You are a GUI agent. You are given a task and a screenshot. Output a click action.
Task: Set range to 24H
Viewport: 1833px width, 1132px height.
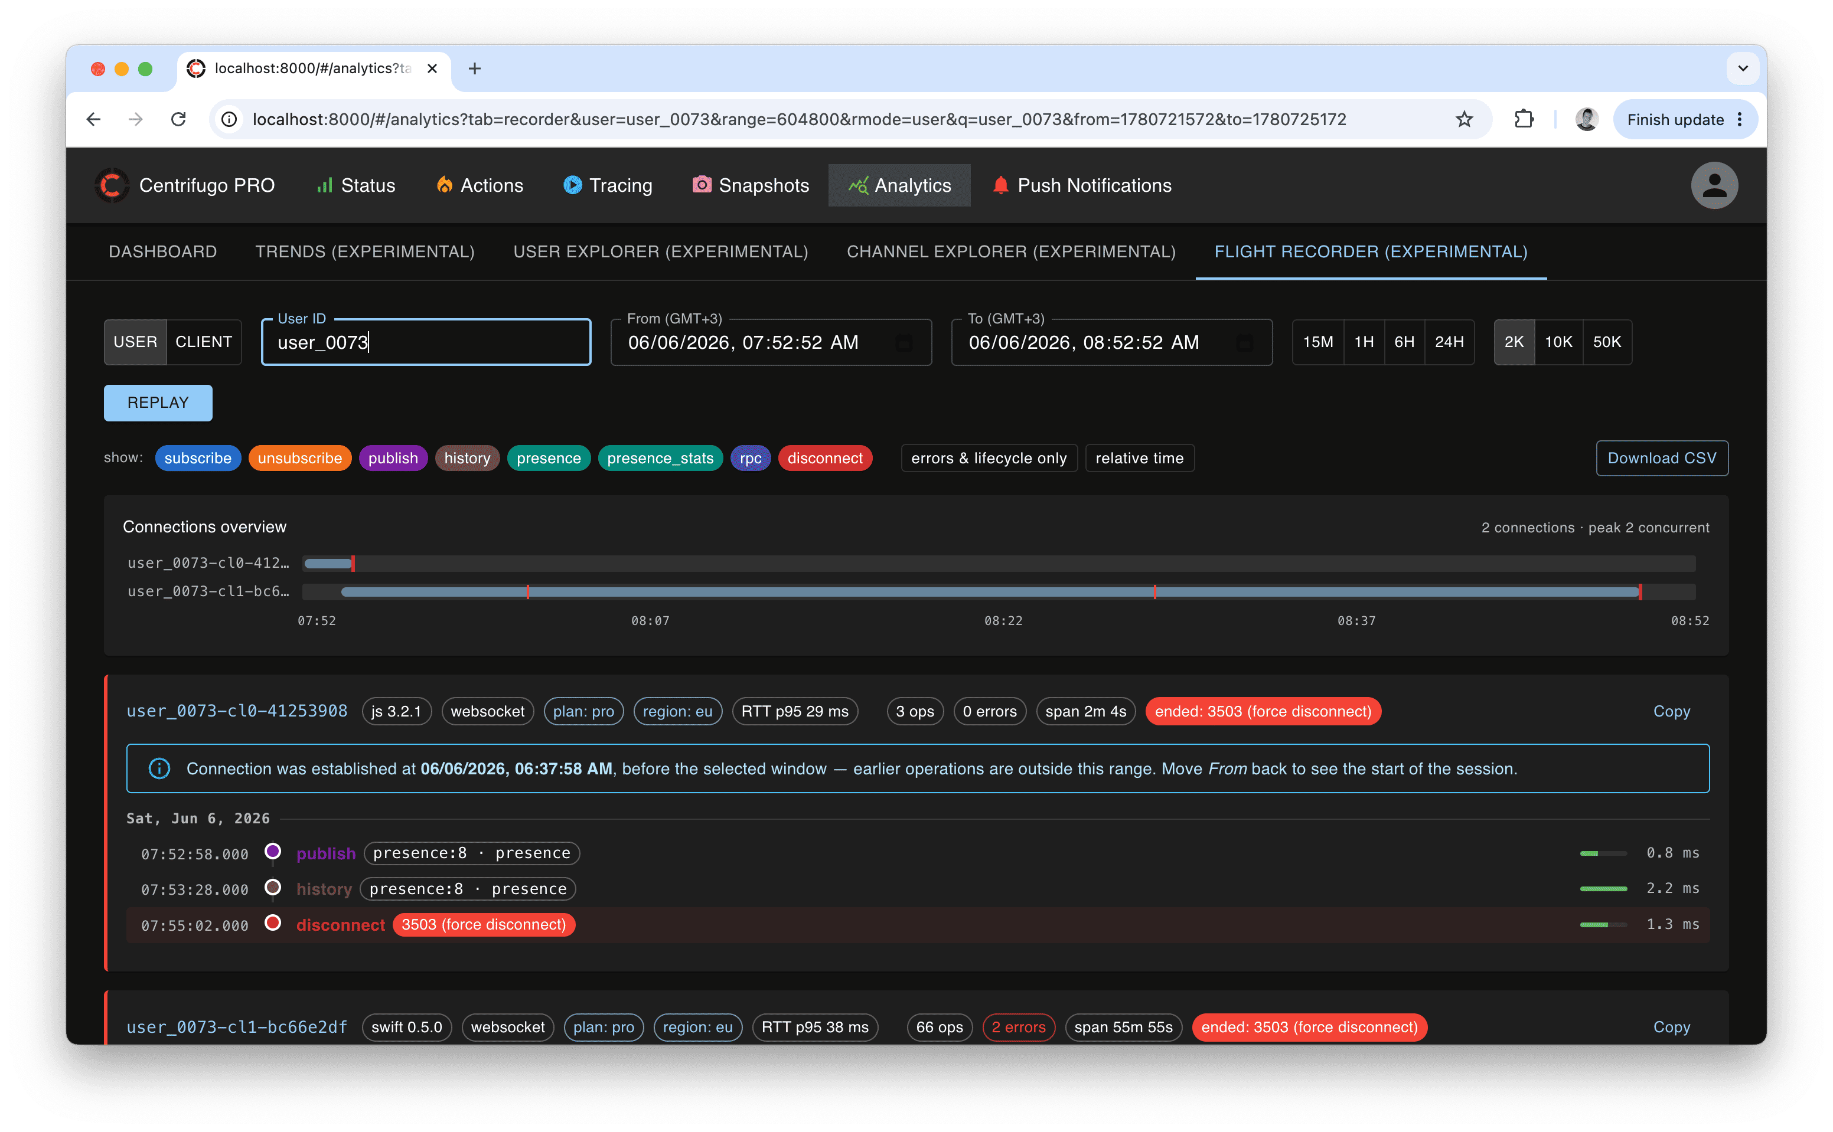1449,342
